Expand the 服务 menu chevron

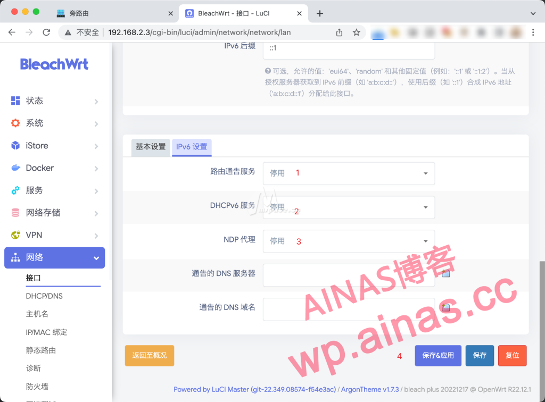pos(96,191)
